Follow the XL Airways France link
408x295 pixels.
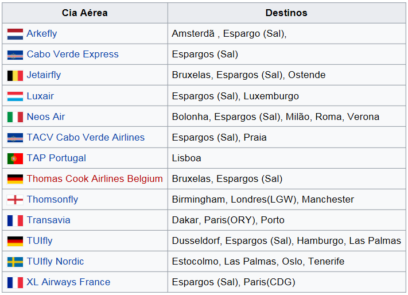tap(68, 282)
